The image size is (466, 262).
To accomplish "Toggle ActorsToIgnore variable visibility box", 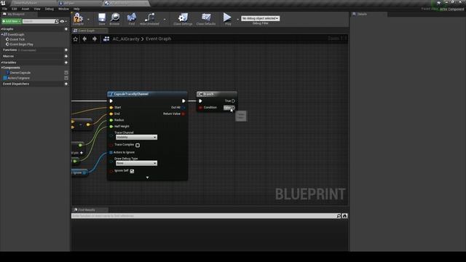I will click(66, 78).
